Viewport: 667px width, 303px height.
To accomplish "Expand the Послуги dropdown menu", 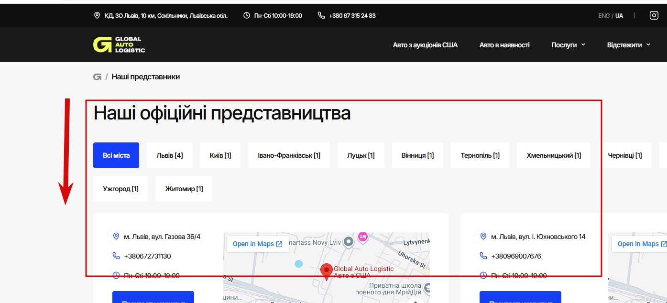I will coord(568,45).
